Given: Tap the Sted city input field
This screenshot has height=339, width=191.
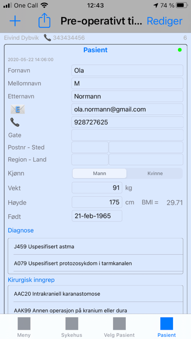Looking at the screenshot, I should 146,148.
